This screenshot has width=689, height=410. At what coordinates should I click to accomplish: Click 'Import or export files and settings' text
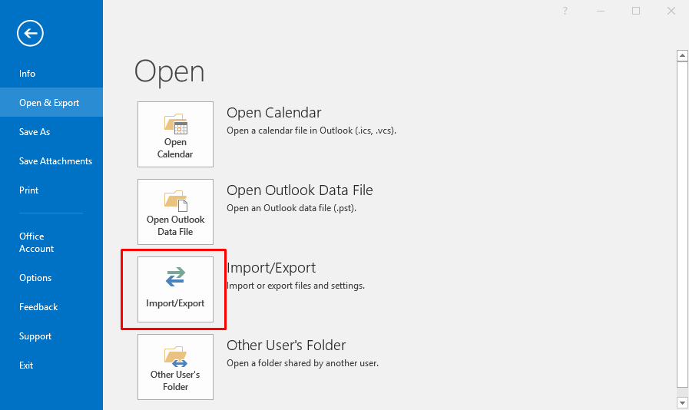[x=296, y=286]
